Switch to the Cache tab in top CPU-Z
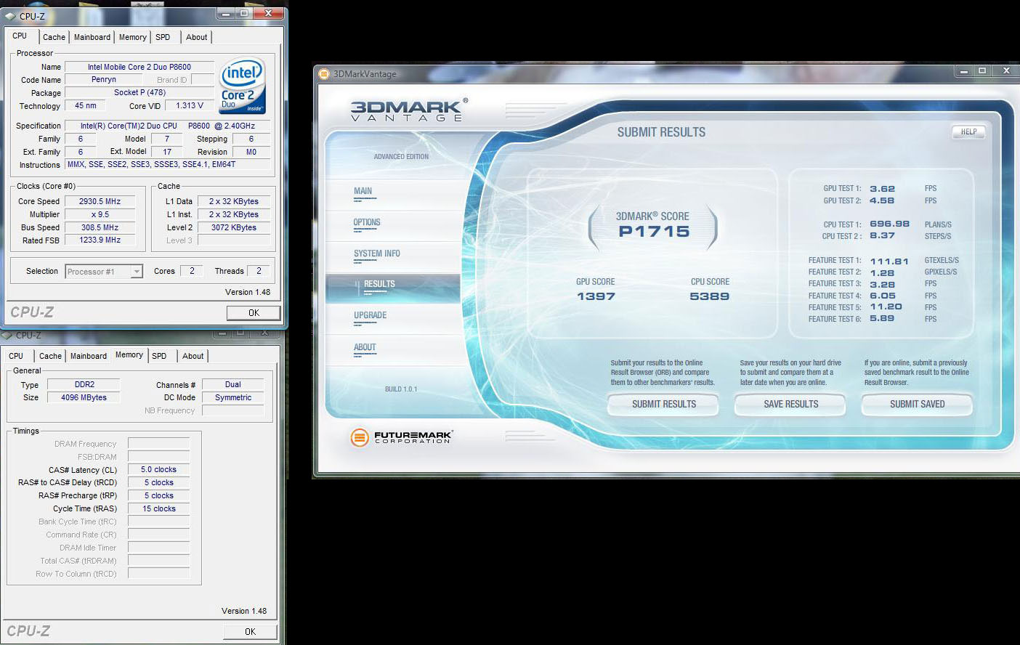 [x=54, y=37]
